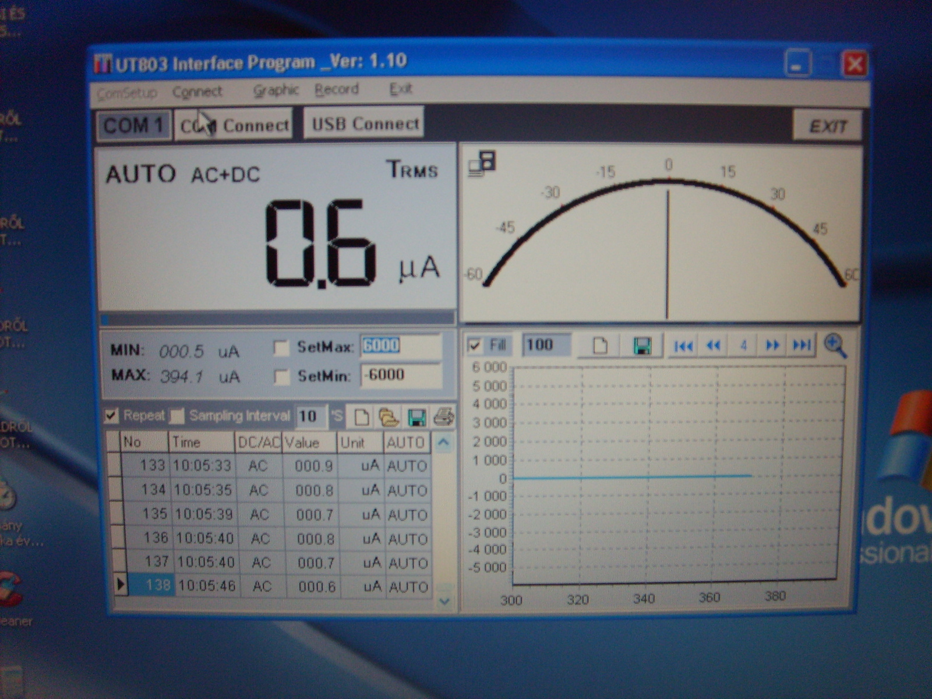Select record row 133
The image size is (932, 699).
coord(270,465)
